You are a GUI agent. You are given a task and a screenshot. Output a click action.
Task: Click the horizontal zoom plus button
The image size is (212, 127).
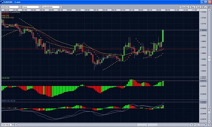tap(206, 125)
